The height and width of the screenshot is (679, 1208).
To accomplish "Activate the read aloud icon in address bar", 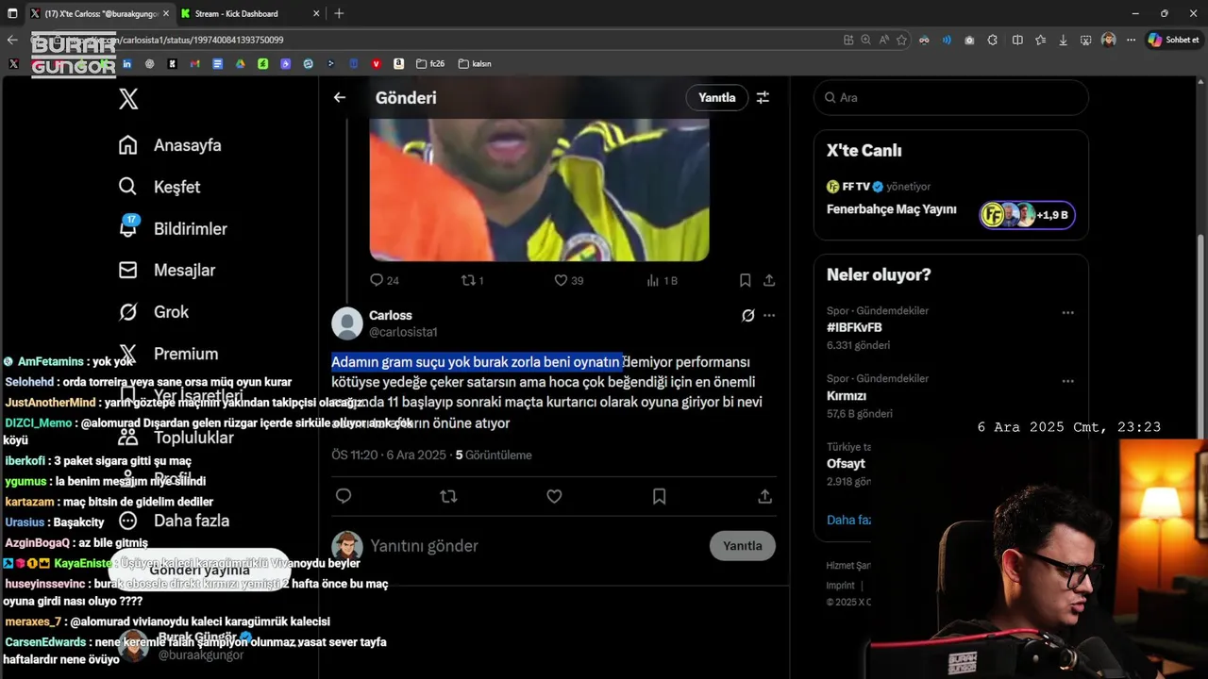I will [x=883, y=40].
